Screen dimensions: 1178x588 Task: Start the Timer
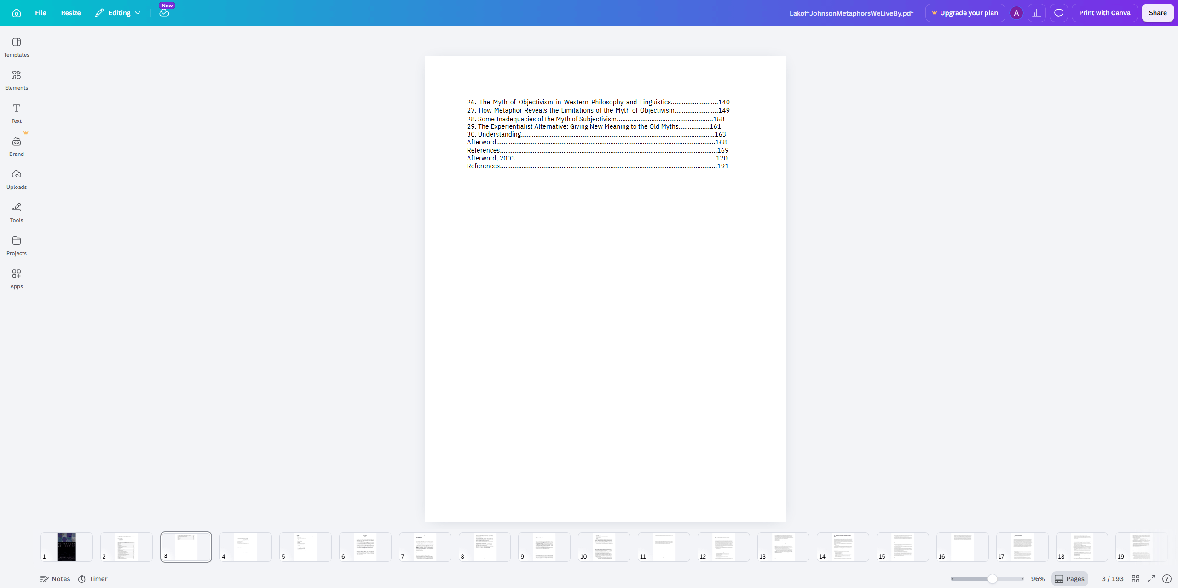click(x=93, y=579)
